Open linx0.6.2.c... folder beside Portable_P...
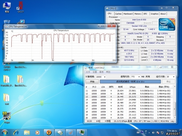The width and height of the screenshot is (182, 136). point(20,81)
